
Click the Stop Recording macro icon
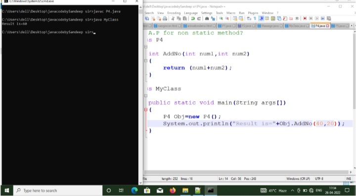[x=311, y=19]
